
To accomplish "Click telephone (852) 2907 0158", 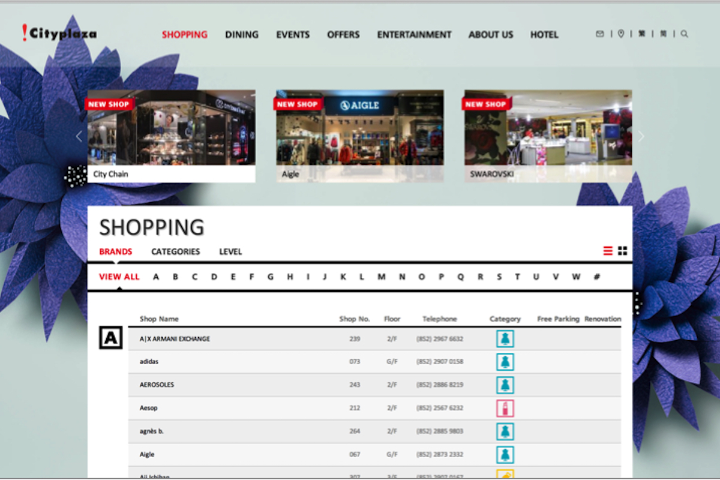I will point(440,362).
